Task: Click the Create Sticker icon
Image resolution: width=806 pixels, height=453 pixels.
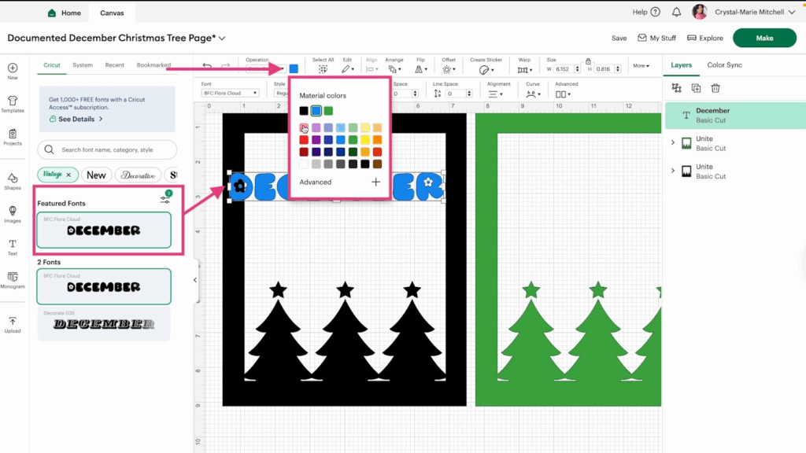Action: pos(486,69)
